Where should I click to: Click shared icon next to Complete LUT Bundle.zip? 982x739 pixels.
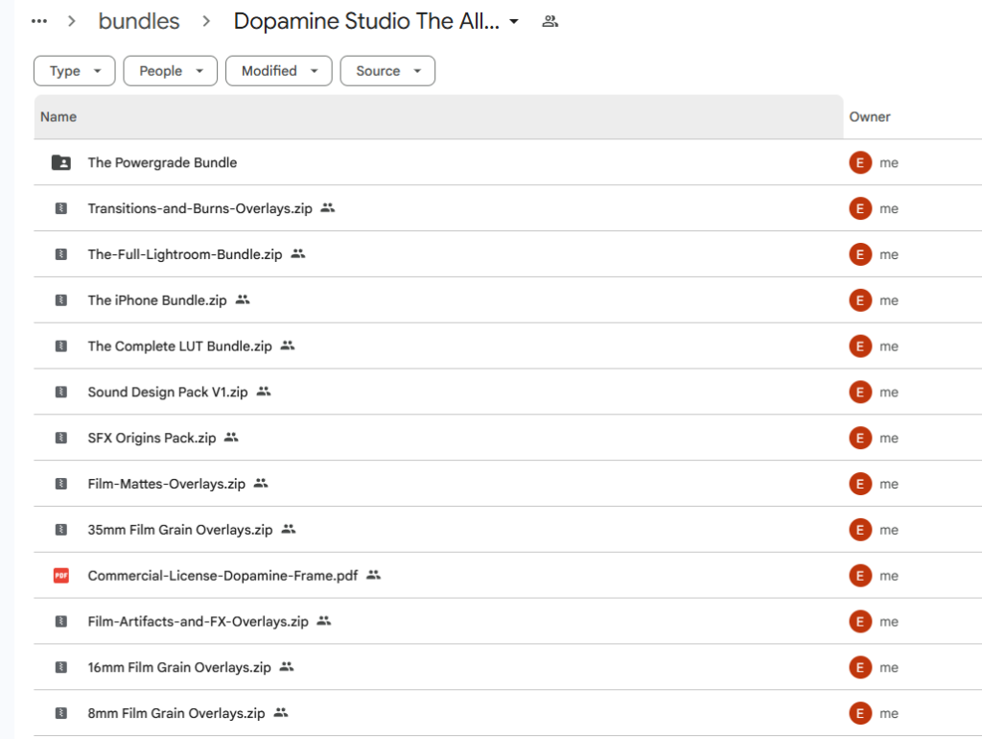[288, 346]
